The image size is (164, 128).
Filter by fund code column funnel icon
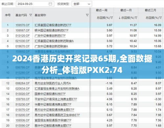tap(31, 15)
